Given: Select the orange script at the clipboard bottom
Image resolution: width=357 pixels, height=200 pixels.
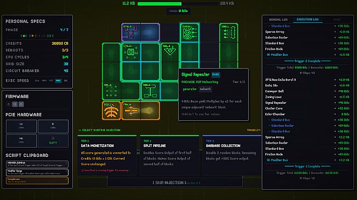Looking at the screenshot, I should pos(37,180).
